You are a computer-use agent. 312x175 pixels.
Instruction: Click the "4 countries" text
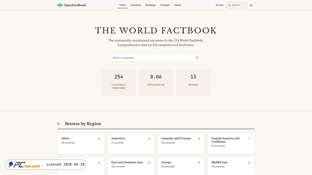[117, 143]
